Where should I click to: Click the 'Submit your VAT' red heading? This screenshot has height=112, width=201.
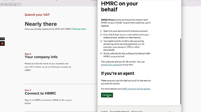(37, 15)
